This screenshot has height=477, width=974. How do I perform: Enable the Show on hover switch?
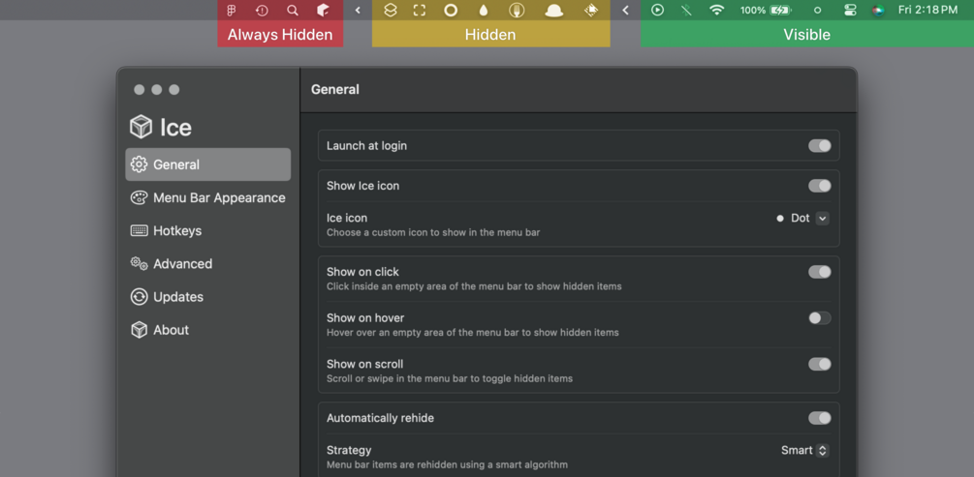click(819, 318)
